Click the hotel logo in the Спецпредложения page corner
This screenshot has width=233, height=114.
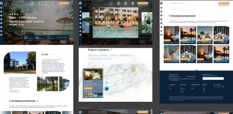tap(161, 3)
